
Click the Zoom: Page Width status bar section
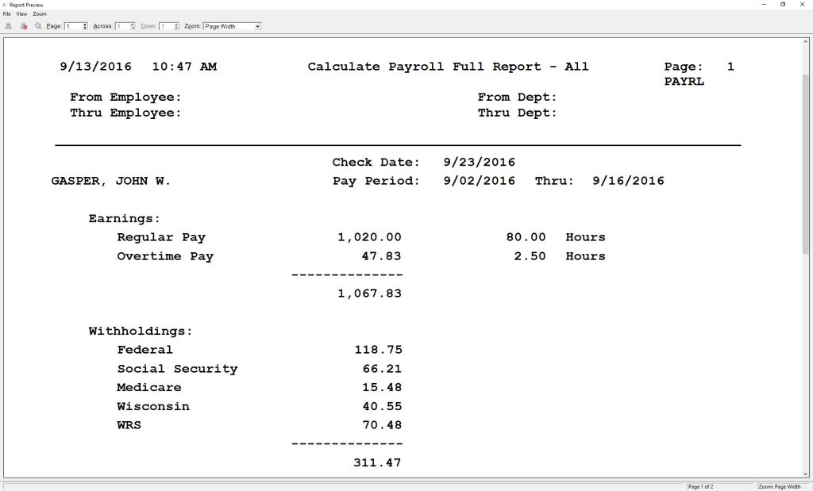click(779, 486)
